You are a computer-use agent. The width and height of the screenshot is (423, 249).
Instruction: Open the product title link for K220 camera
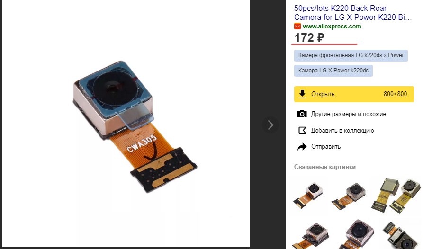click(x=353, y=13)
